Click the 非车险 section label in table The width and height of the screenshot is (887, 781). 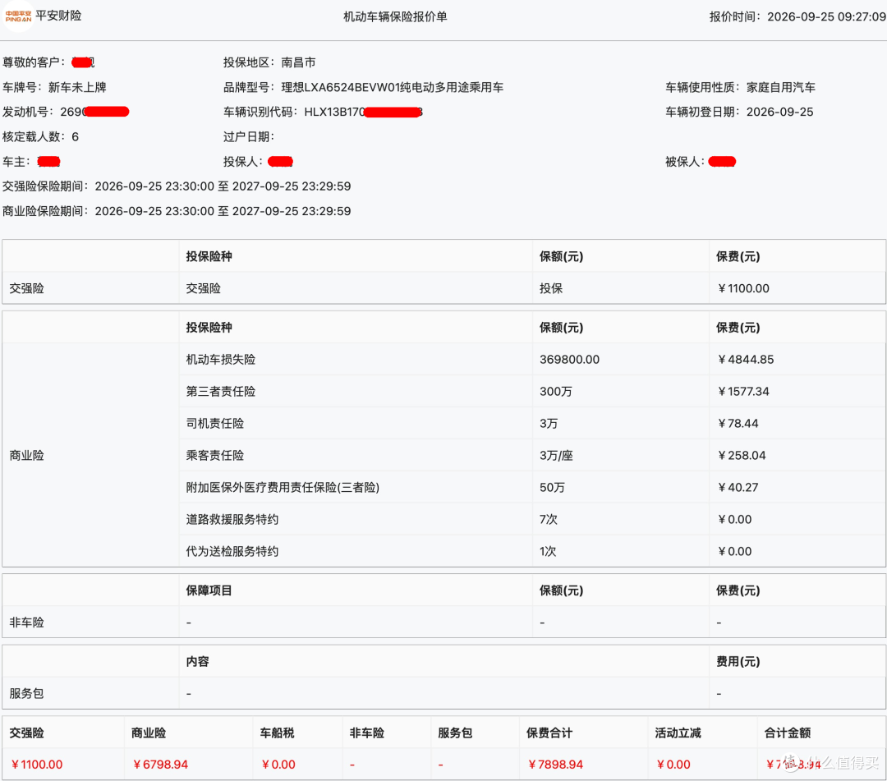pyautogui.click(x=26, y=623)
